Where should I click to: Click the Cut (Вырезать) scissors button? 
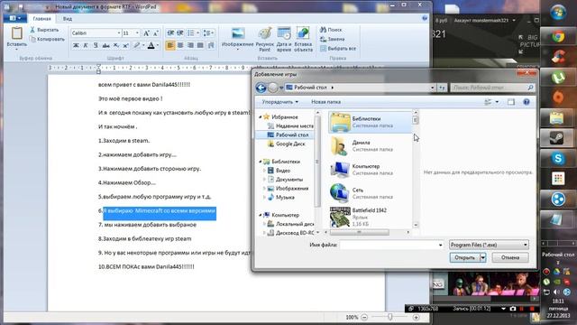(44, 30)
